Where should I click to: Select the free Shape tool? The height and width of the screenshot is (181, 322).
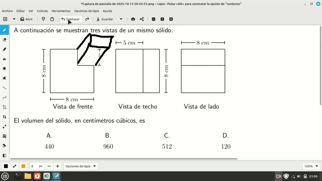pos(5,107)
